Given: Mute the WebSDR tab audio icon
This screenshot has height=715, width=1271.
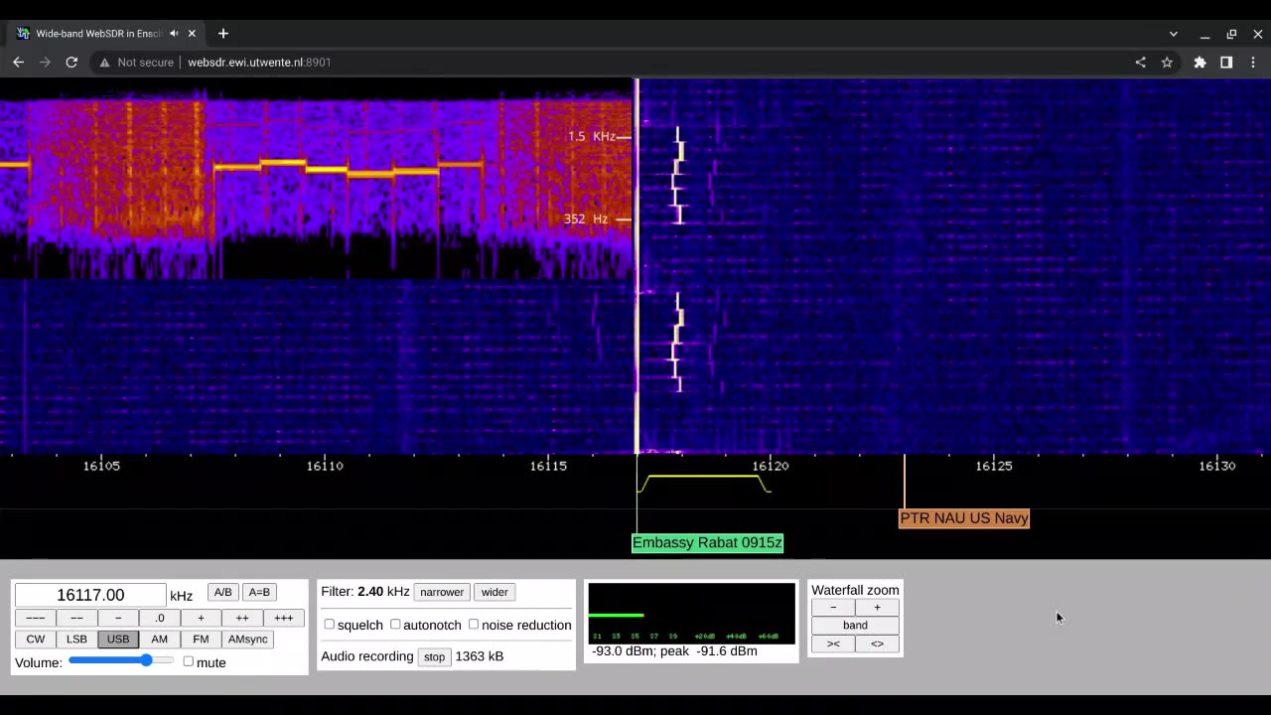Looking at the screenshot, I should tap(174, 34).
